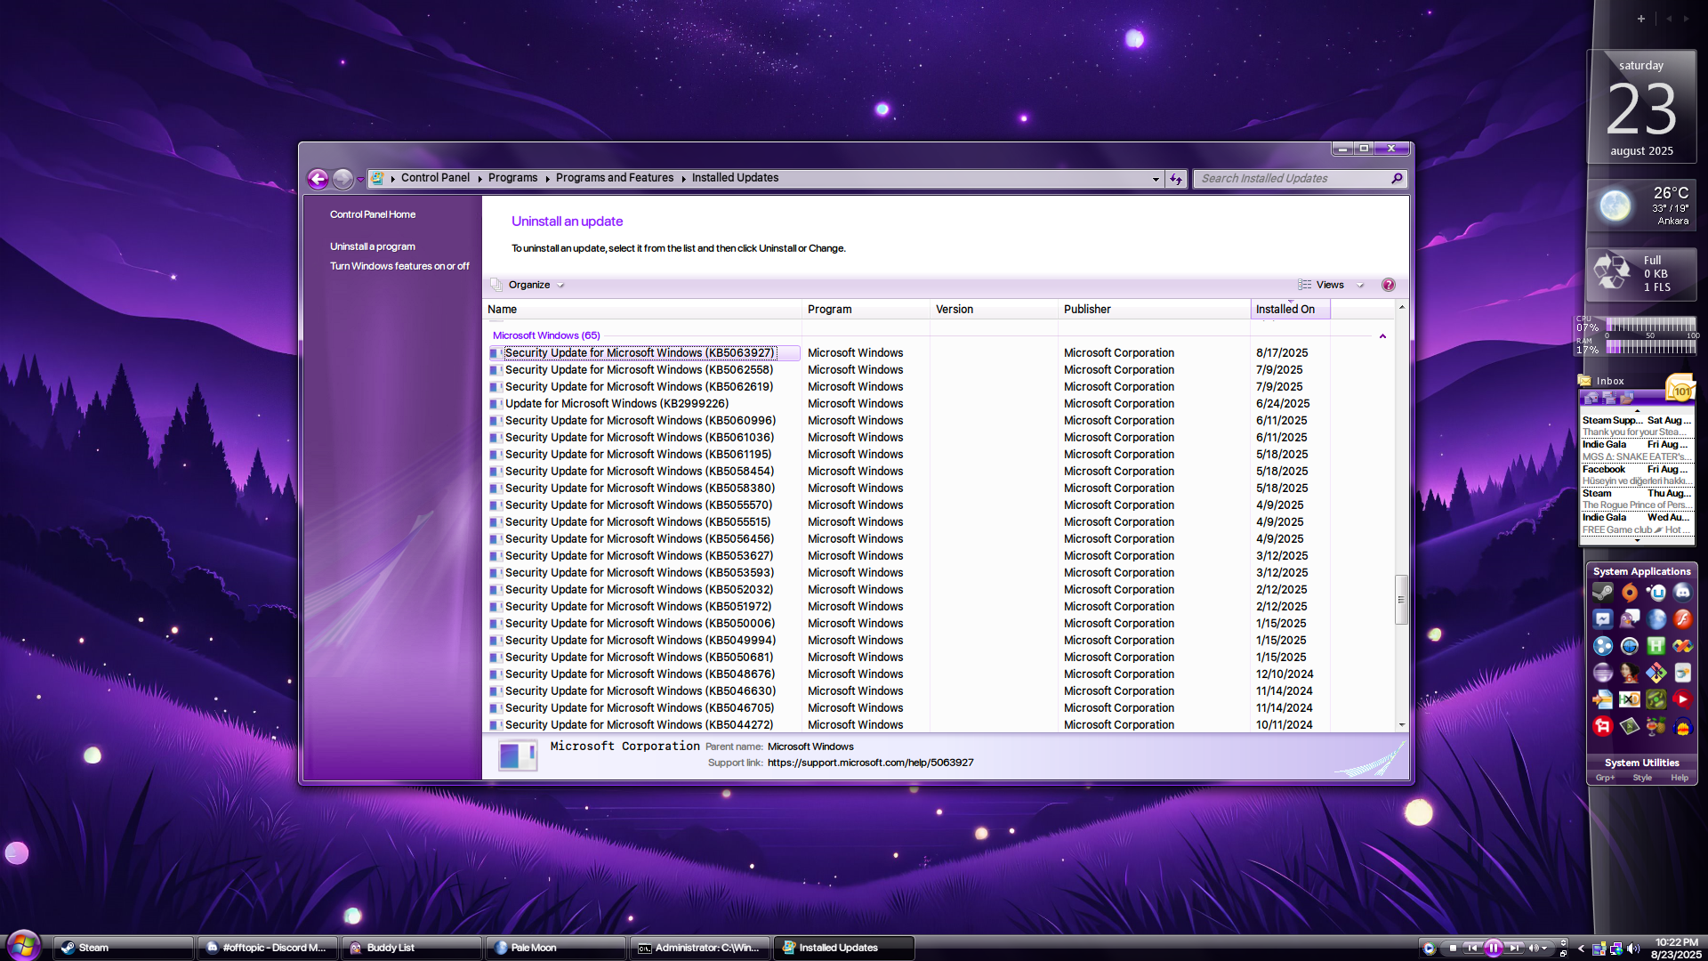1708x961 pixels.
Task: Click Help in the System Utilities panel
Action: tap(1680, 778)
